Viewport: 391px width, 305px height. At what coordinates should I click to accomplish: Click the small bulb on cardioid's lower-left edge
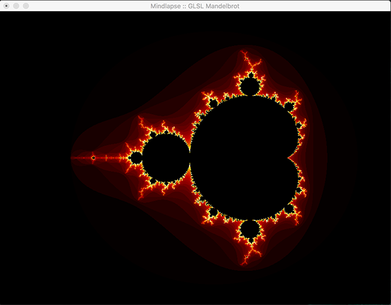point(212,212)
